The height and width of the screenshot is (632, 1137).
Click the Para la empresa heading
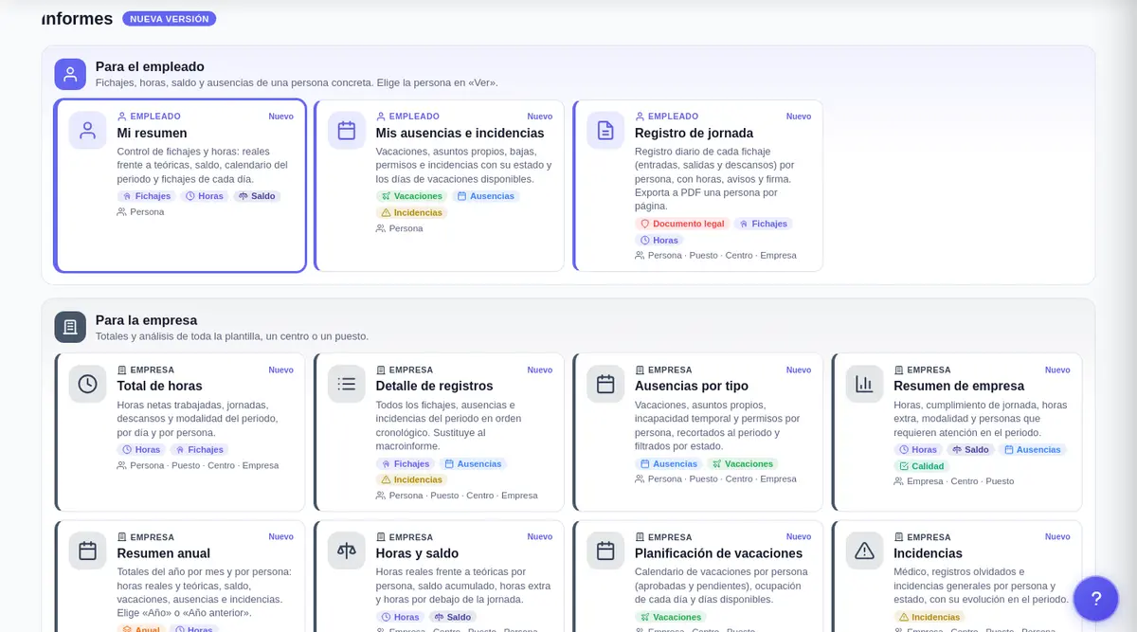click(x=146, y=320)
